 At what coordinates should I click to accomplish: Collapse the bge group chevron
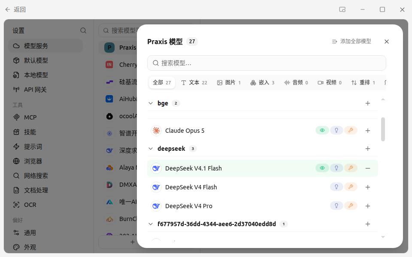click(151, 103)
